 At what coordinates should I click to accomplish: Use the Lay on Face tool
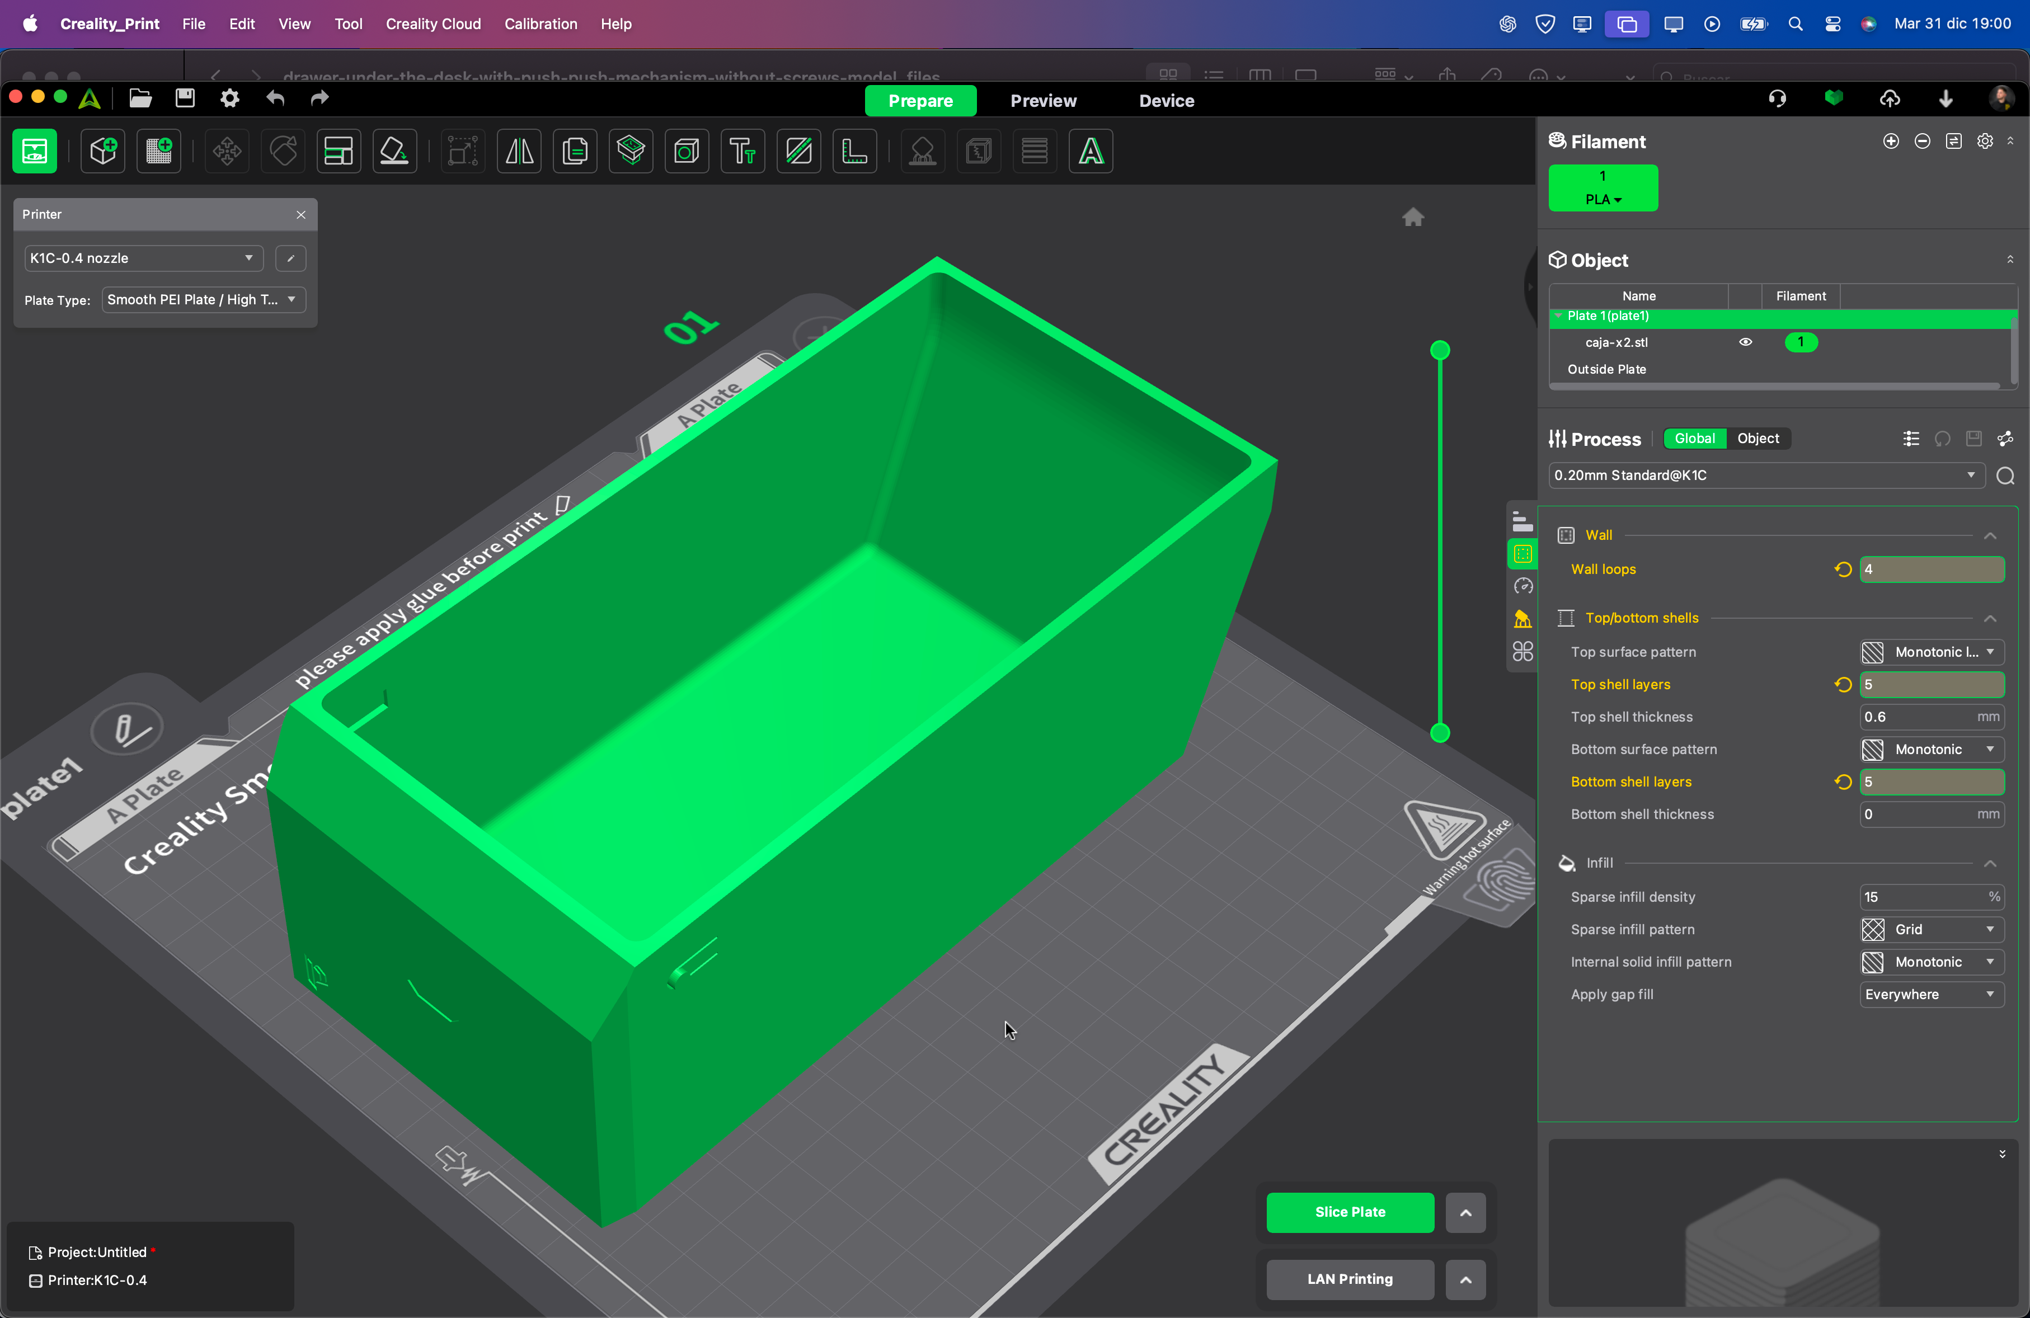[394, 151]
